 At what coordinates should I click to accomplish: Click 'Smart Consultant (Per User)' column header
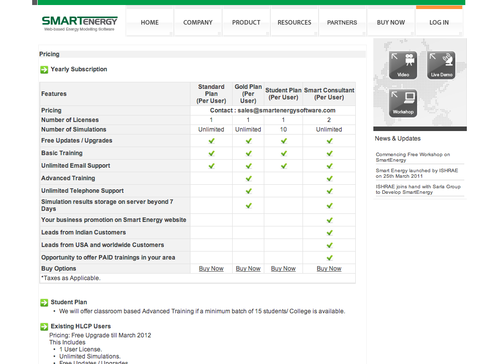329,94
